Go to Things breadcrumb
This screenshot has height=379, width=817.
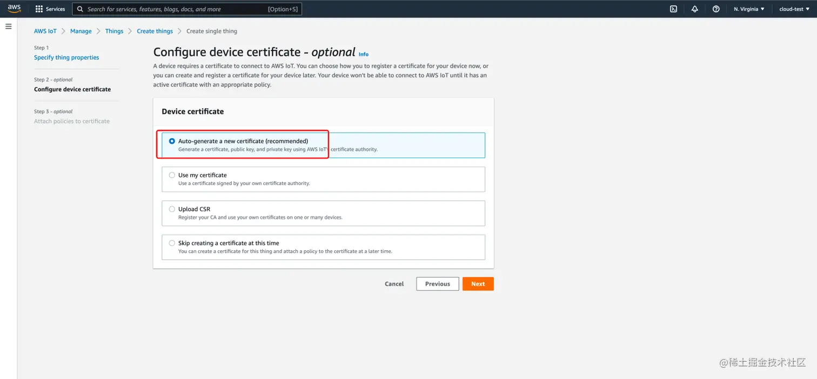pos(114,31)
